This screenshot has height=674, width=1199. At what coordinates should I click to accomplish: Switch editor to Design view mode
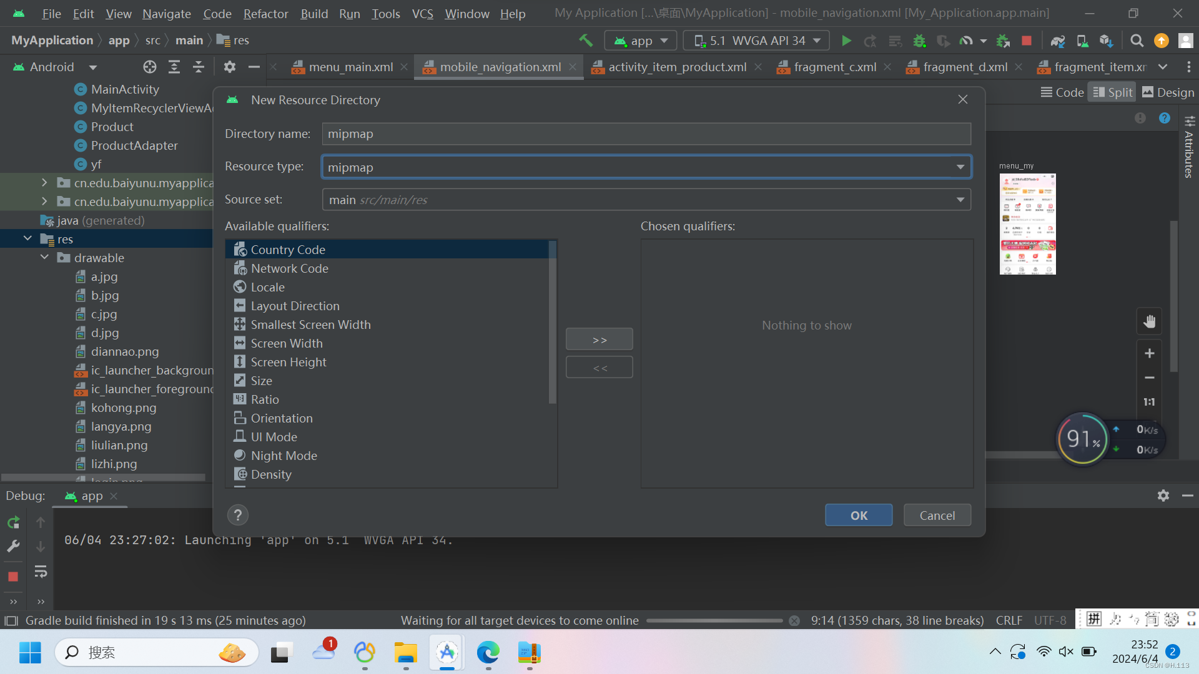click(1168, 92)
